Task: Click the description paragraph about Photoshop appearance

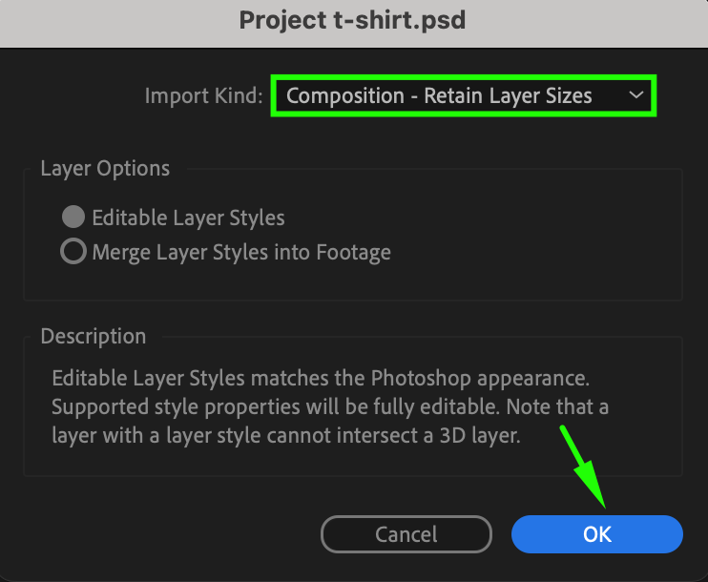Action: (x=330, y=406)
